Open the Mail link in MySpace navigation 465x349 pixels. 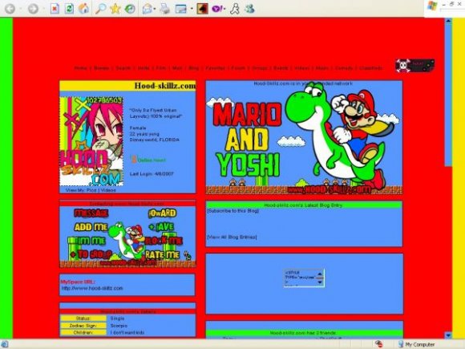click(177, 68)
